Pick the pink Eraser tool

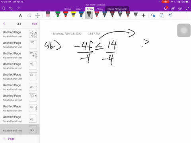48,14
